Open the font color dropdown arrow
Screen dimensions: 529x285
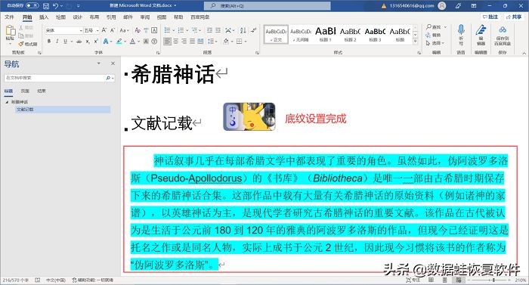tap(138, 41)
